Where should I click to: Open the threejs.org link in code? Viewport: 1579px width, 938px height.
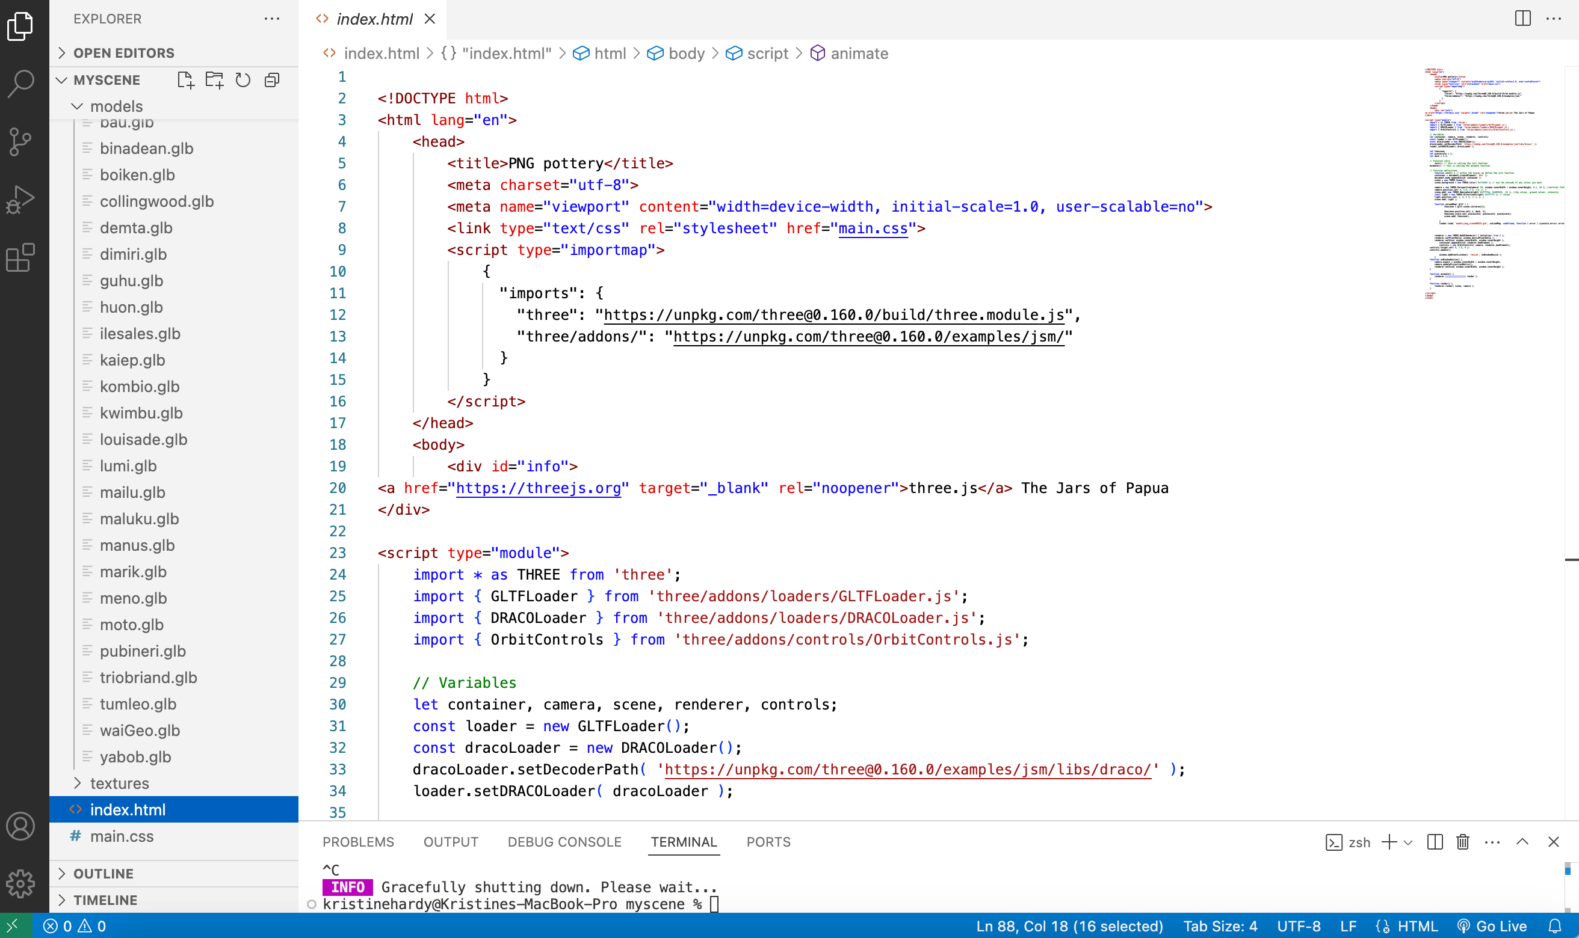pyautogui.click(x=538, y=488)
